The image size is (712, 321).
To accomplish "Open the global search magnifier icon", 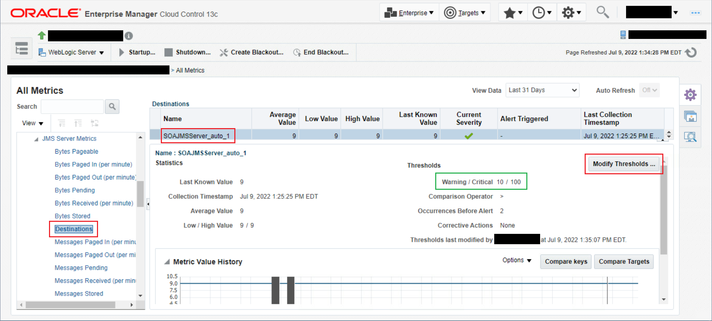I will point(602,12).
